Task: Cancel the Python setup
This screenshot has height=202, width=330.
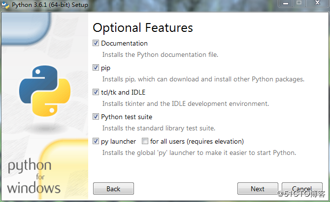Action: point(302,189)
